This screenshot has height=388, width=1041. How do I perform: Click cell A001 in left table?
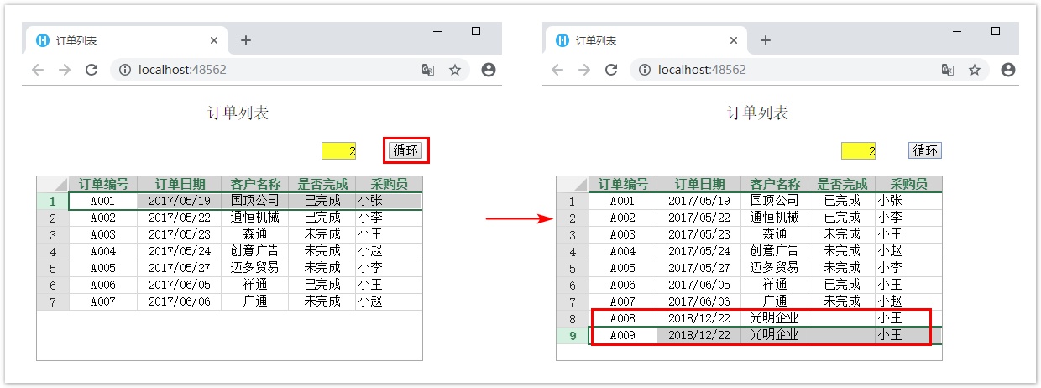click(x=103, y=201)
